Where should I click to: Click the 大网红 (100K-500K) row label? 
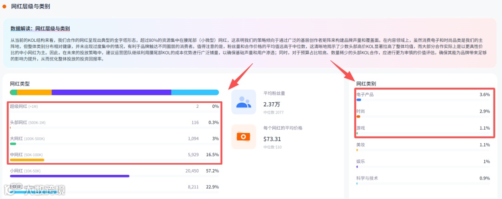pyautogui.click(x=27, y=139)
